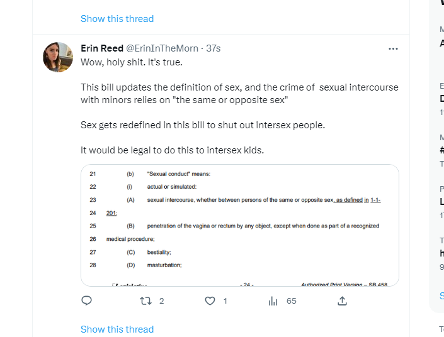Click the reply speech bubble icon

(x=87, y=301)
